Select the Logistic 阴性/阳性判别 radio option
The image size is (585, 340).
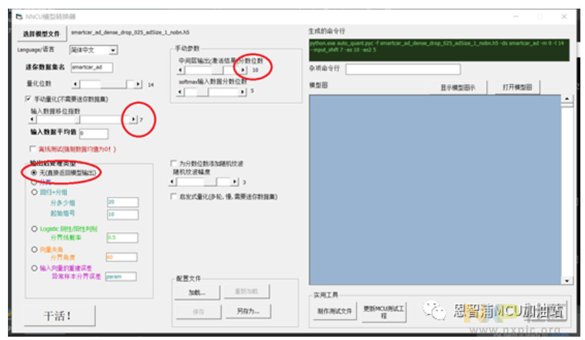pos(35,228)
